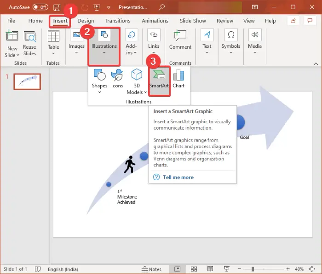
Task: Click the 3D Models icon
Action: (x=137, y=74)
